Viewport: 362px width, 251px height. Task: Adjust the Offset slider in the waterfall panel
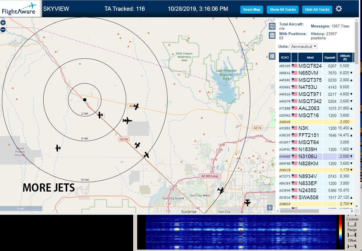[x=352, y=246]
